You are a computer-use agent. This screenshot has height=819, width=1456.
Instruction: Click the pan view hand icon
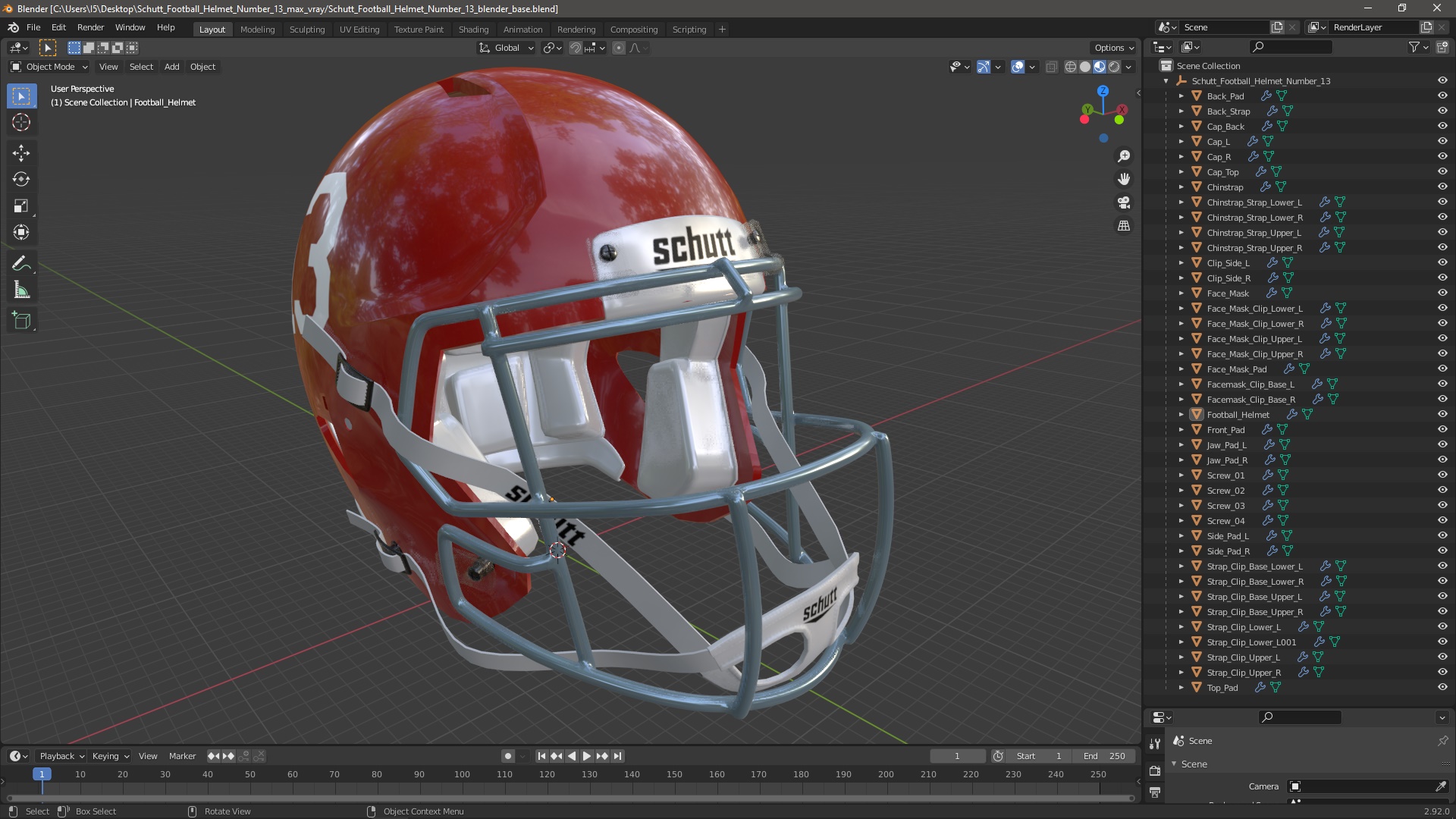point(1124,179)
